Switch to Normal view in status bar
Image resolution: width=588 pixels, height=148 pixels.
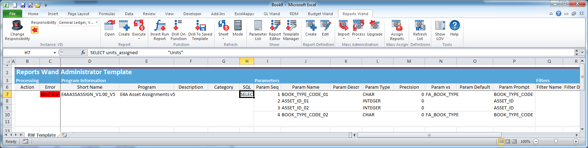pos(501,141)
